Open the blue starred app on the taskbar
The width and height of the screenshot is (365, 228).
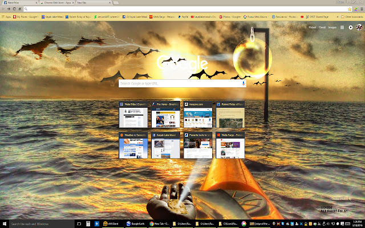click(97, 224)
